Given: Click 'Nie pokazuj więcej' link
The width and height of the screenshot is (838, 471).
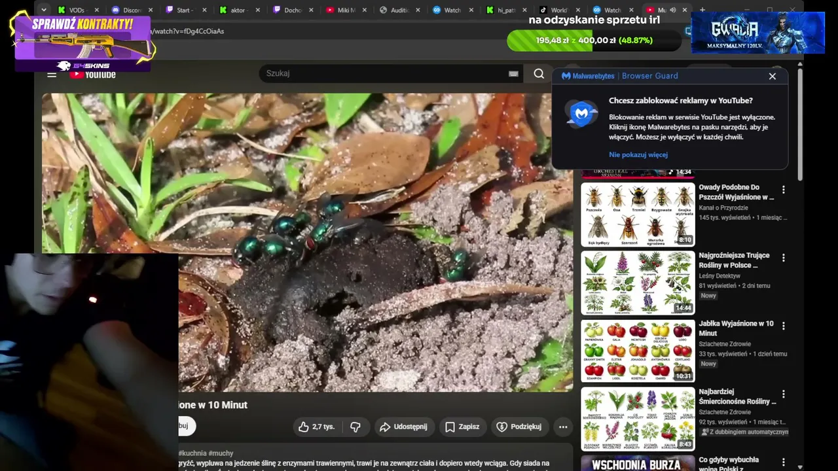Looking at the screenshot, I should [638, 155].
